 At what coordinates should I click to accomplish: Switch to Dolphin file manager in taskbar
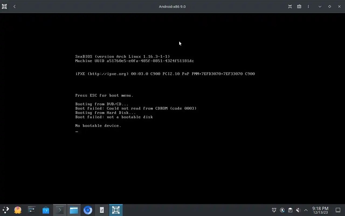(74, 210)
